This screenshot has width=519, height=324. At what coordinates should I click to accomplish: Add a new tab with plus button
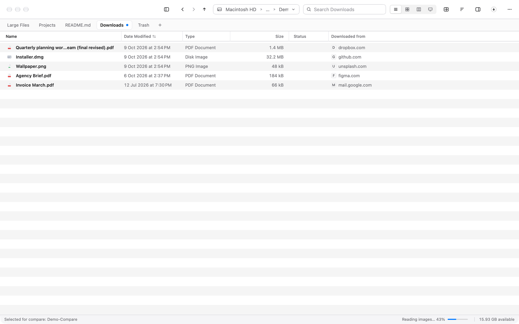click(160, 25)
